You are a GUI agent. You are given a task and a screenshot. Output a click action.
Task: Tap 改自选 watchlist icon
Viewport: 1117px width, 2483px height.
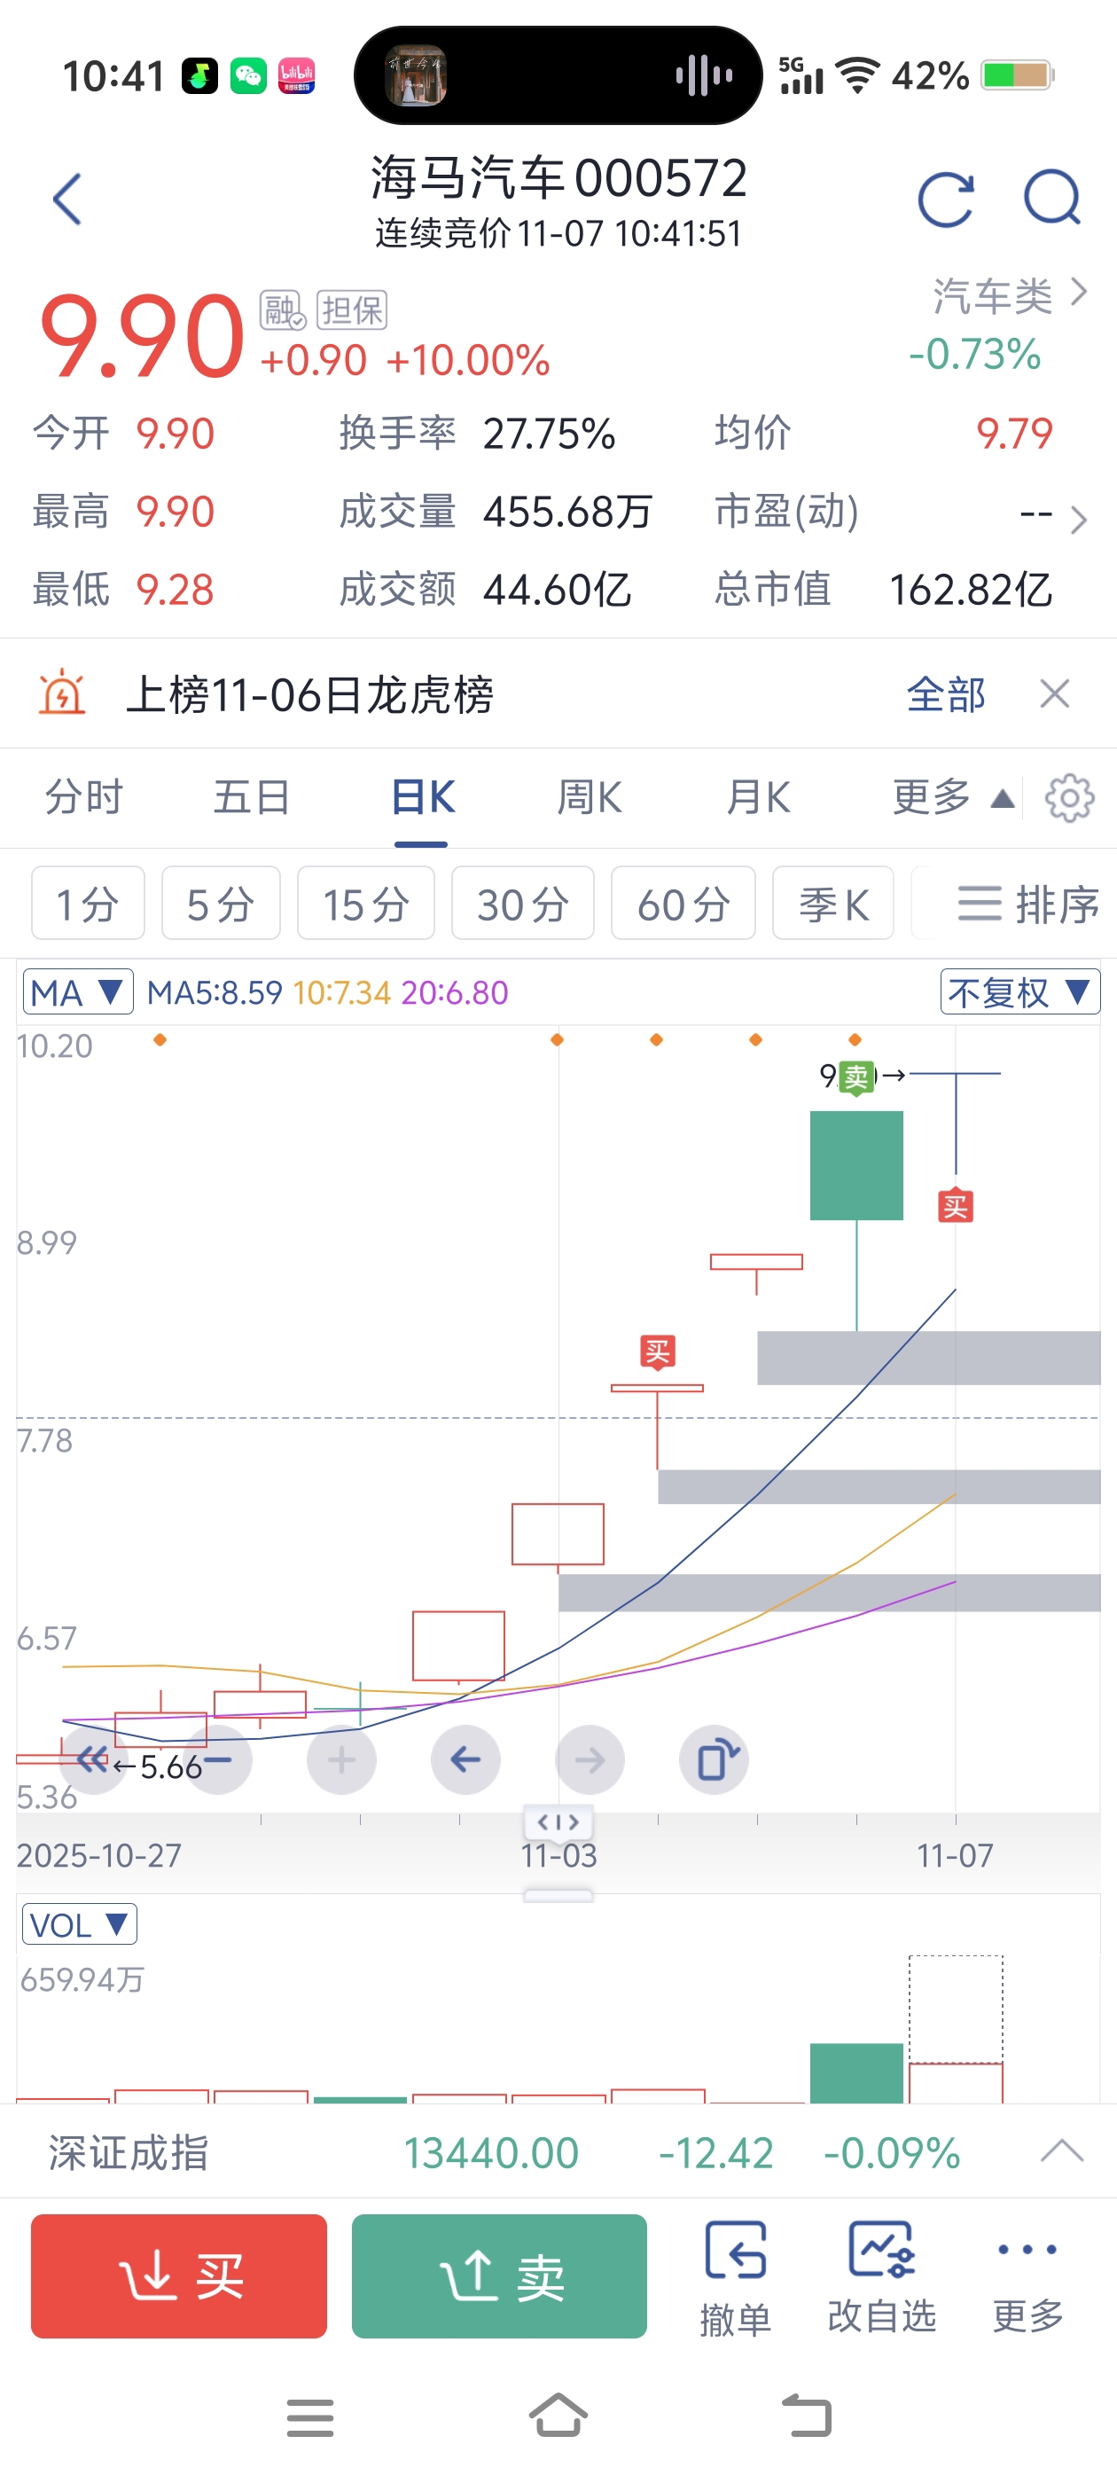click(x=882, y=2276)
